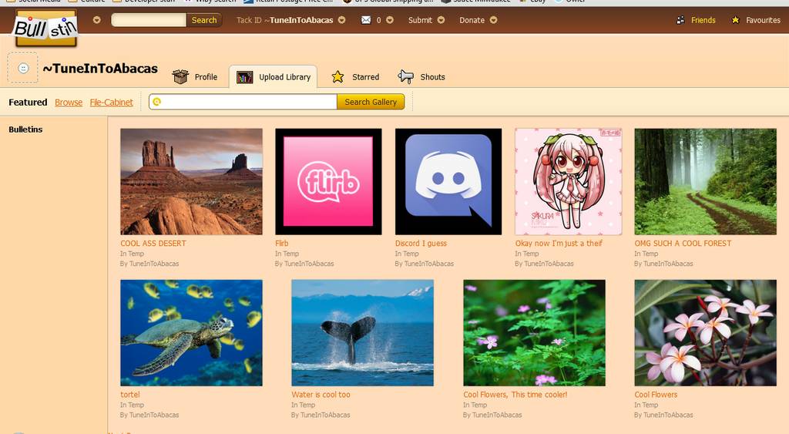This screenshot has width=789, height=434.
Task: Open the Favourites link
Action: point(763,20)
